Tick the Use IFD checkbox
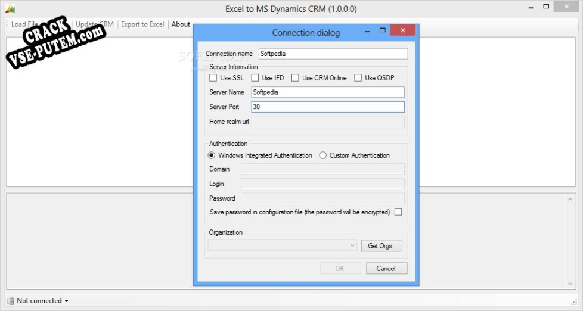Viewport: 583px width, 311px height. (255, 78)
